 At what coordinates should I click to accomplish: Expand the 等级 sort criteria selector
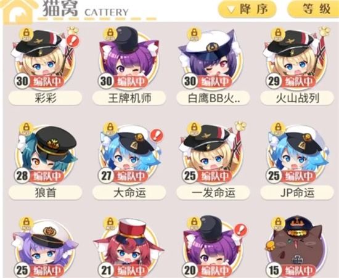point(313,9)
